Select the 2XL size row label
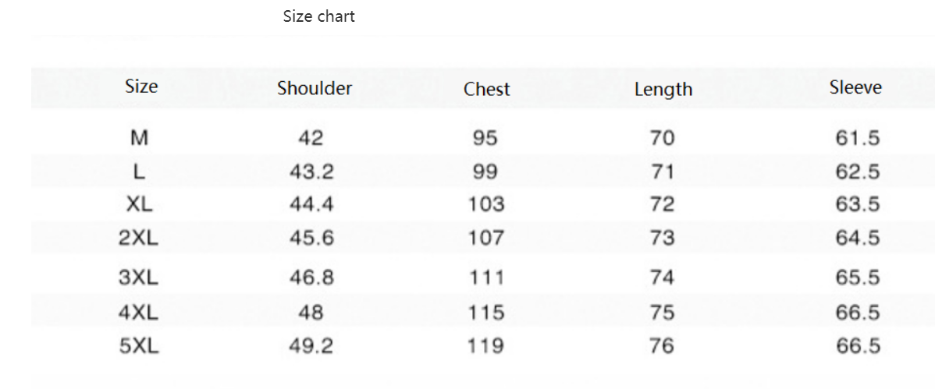This screenshot has width=935, height=389. coord(139,239)
